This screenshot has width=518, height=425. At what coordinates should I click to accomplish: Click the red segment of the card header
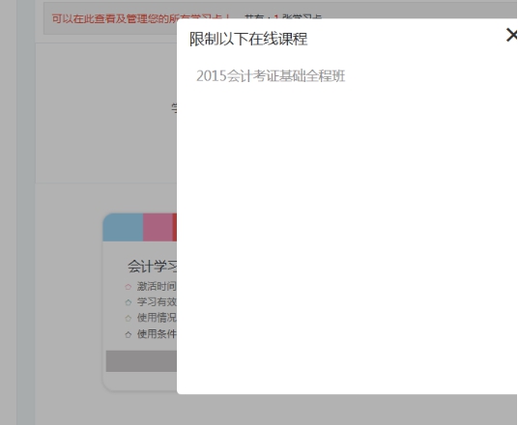click(x=174, y=227)
